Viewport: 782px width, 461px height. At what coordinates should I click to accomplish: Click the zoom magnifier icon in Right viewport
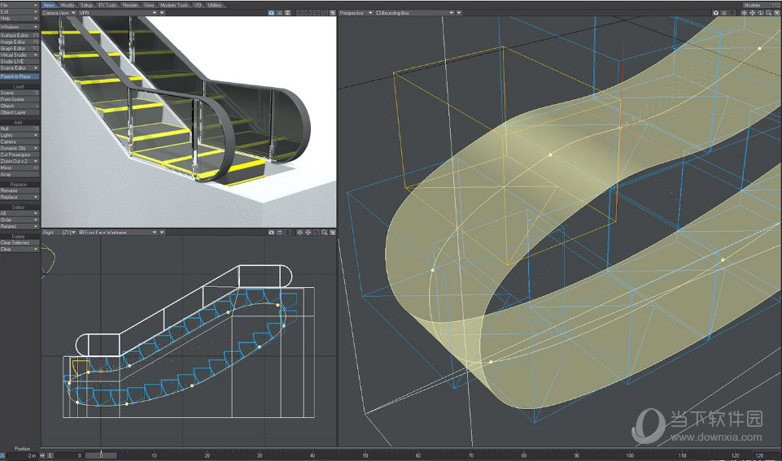(x=324, y=233)
